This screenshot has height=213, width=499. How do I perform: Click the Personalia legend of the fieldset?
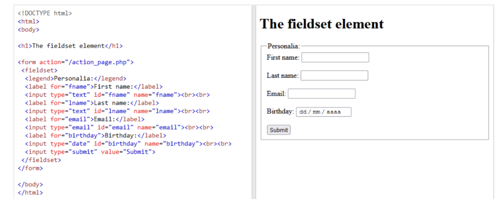click(284, 46)
